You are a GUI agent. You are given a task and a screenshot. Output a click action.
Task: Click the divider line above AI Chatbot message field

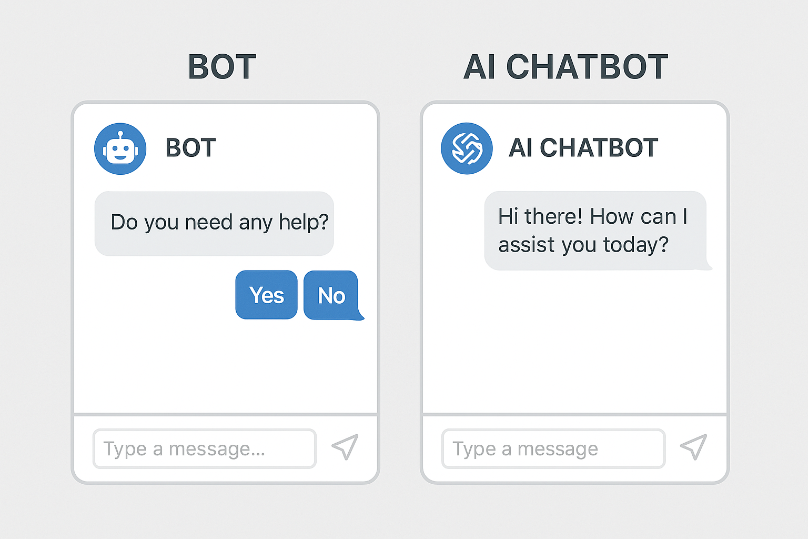[574, 414]
